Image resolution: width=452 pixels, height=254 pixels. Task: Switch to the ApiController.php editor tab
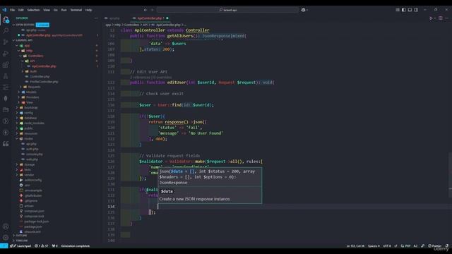tap(150, 18)
